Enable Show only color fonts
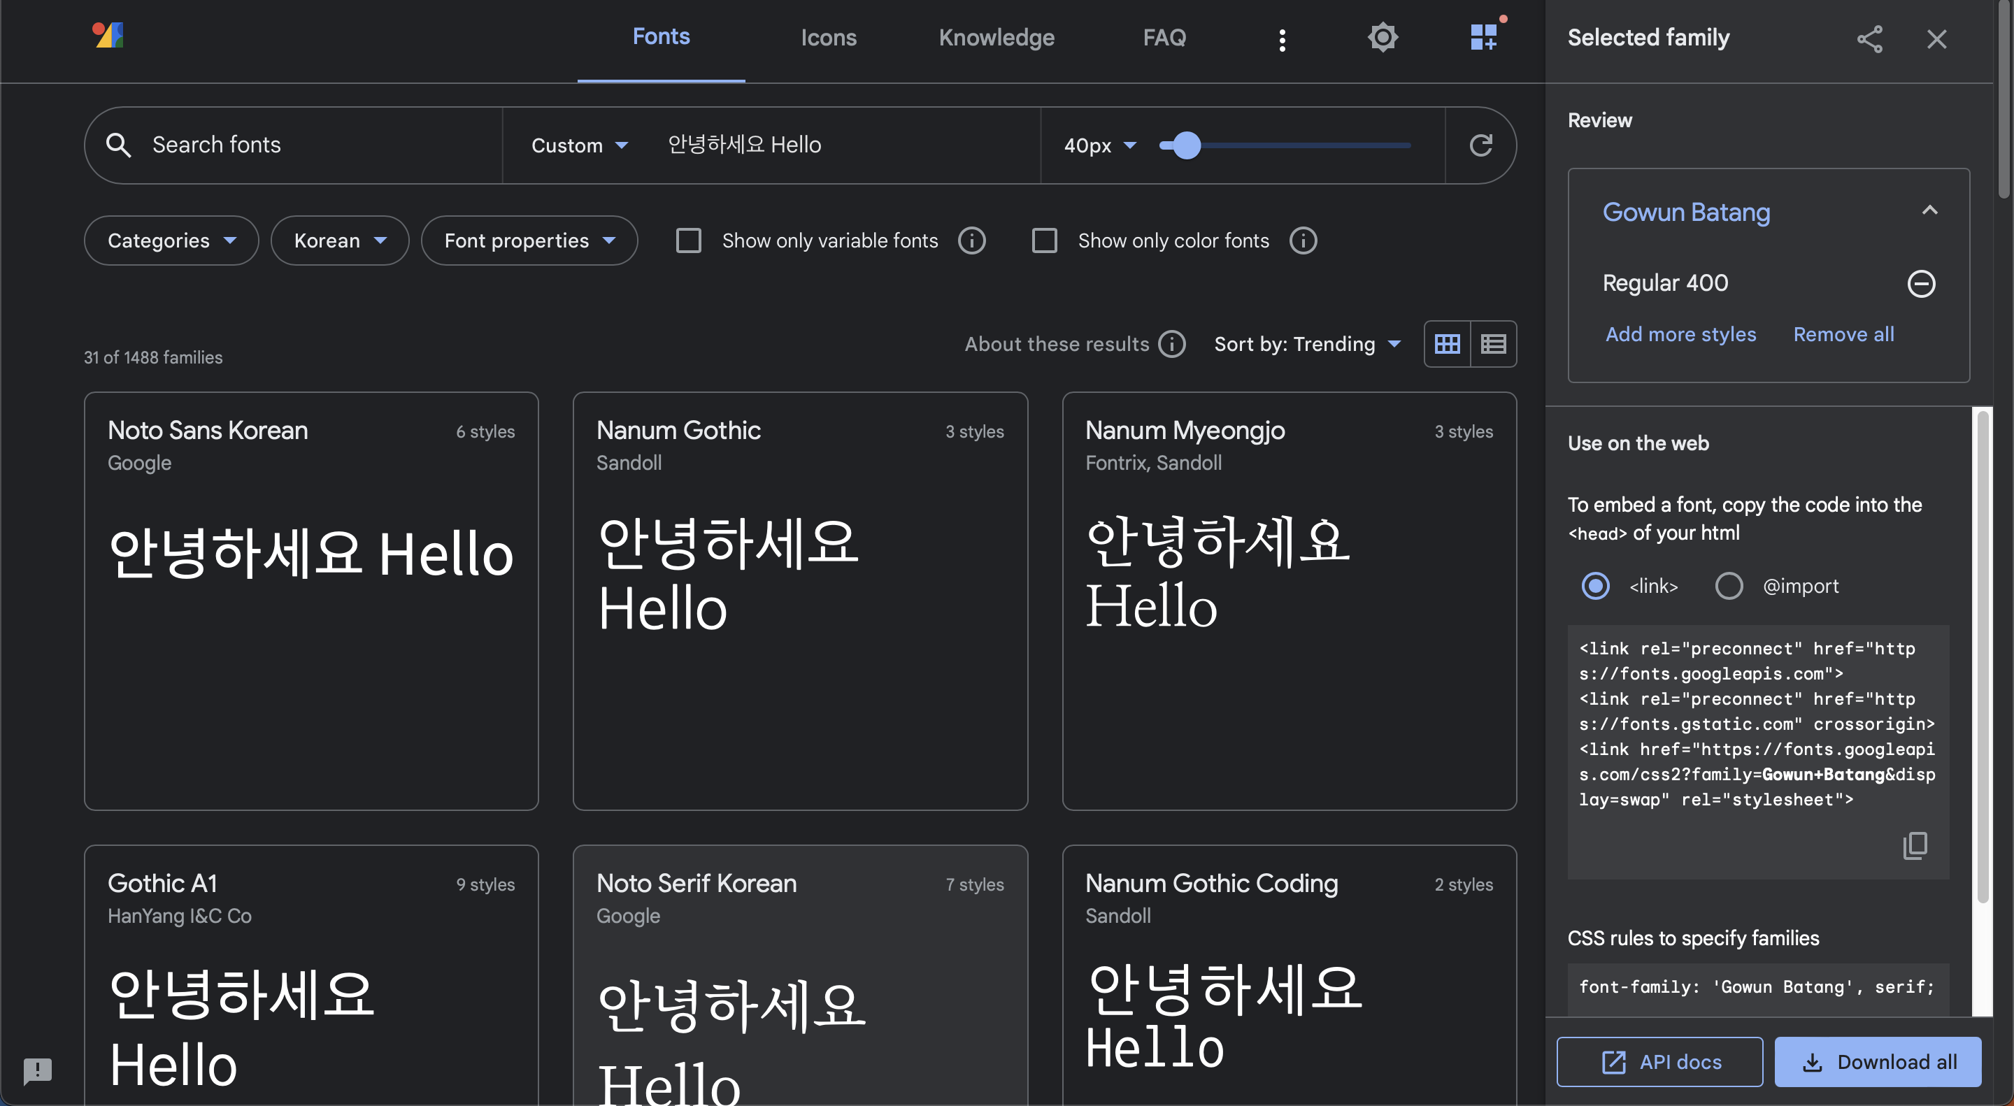Viewport: 2014px width, 1106px height. pos(1045,240)
